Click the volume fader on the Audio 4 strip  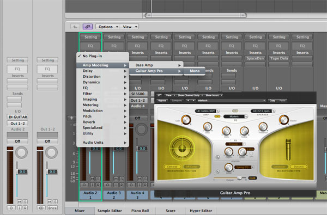[137, 149]
